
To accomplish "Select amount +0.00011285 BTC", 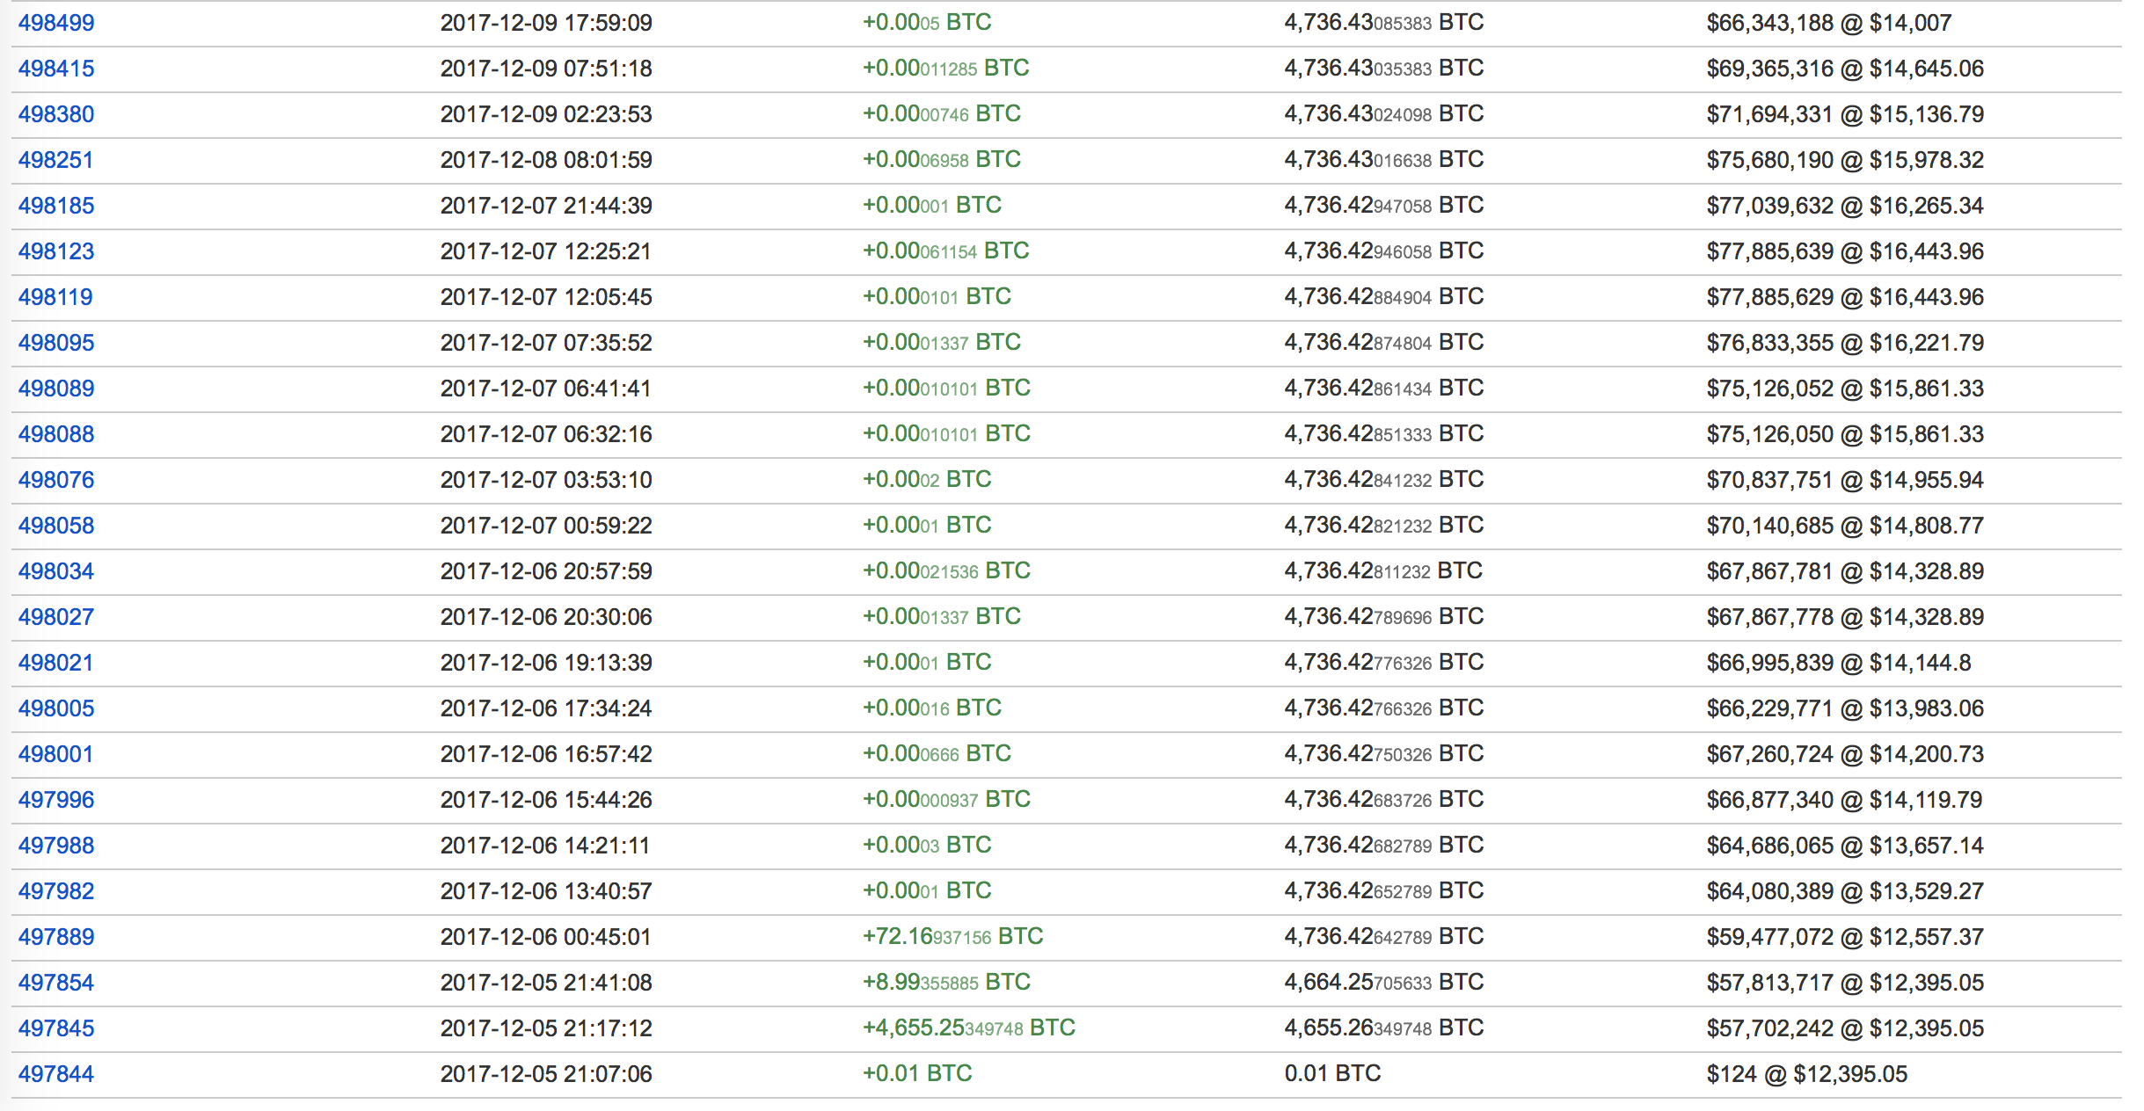I will pyautogui.click(x=946, y=68).
